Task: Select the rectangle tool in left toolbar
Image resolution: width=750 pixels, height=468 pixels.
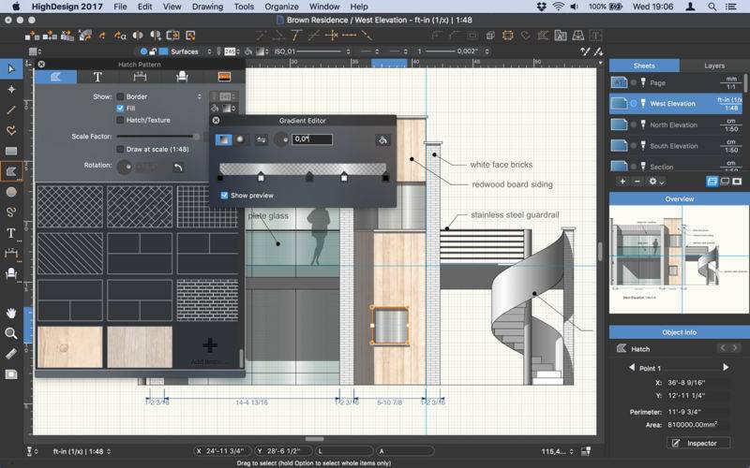Action: (11, 151)
